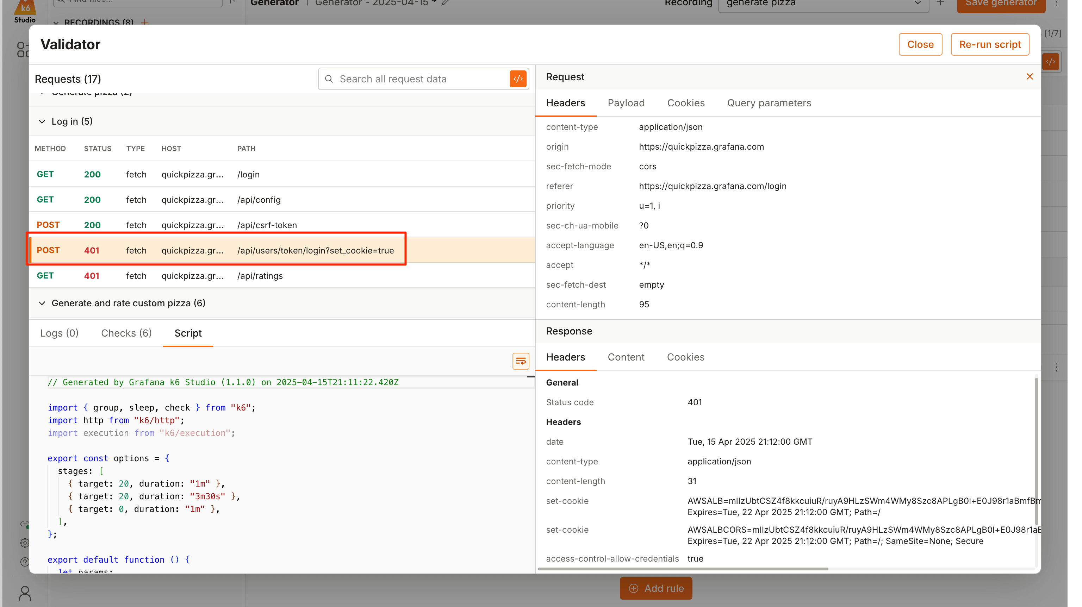Close the Request details panel with X
Image resolution: width=1082 pixels, height=607 pixels.
[1030, 76]
